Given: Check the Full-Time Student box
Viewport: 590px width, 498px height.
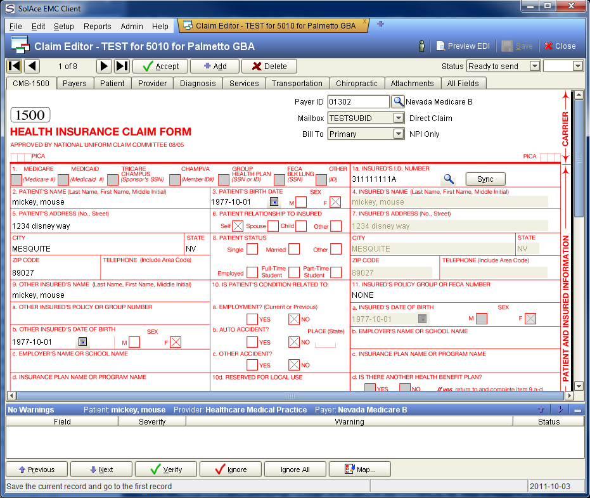Looking at the screenshot, I should (x=294, y=272).
